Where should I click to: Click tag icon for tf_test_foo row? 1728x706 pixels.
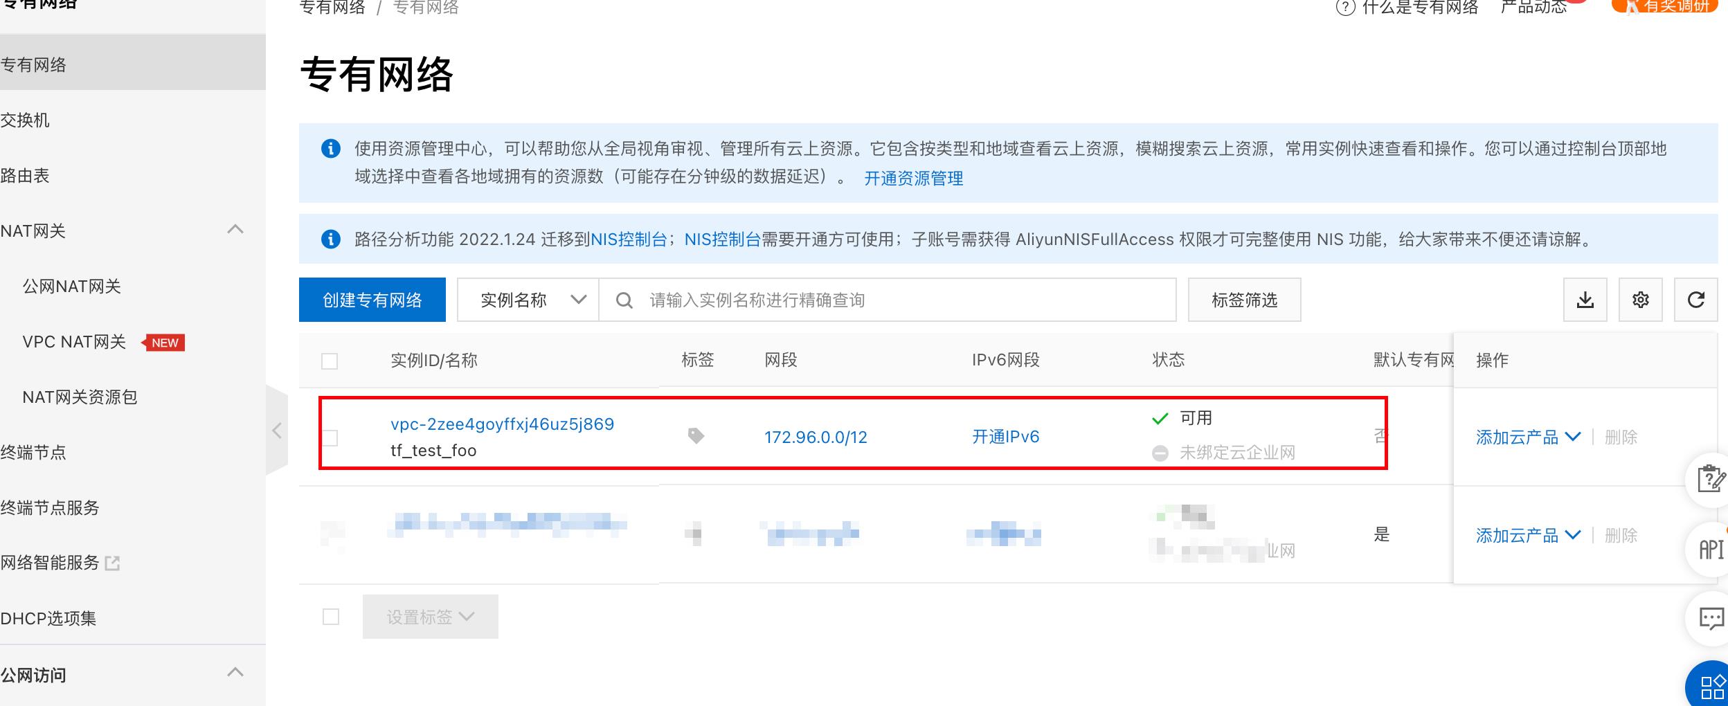(696, 435)
